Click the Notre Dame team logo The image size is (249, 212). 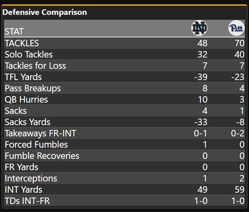tap(199, 28)
